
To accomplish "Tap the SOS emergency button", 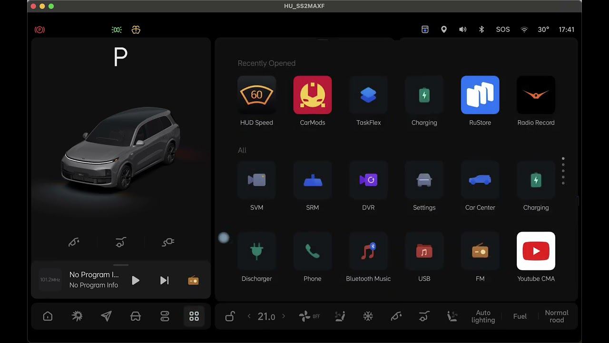I will point(503,30).
